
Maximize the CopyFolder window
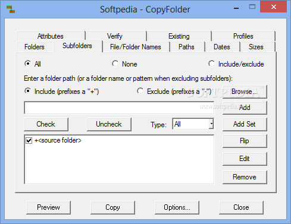(252, 7)
